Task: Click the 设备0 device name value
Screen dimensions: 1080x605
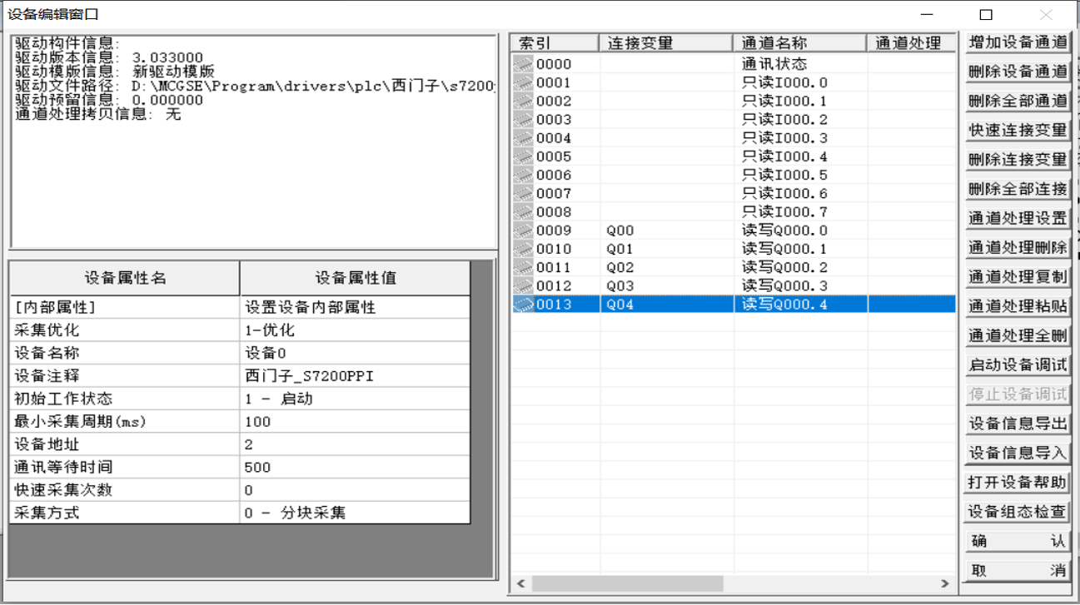Action: [356, 353]
